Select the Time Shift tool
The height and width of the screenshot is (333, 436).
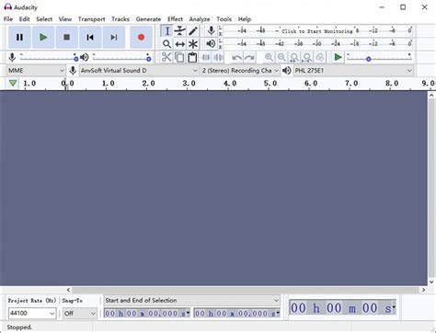pyautogui.click(x=179, y=44)
